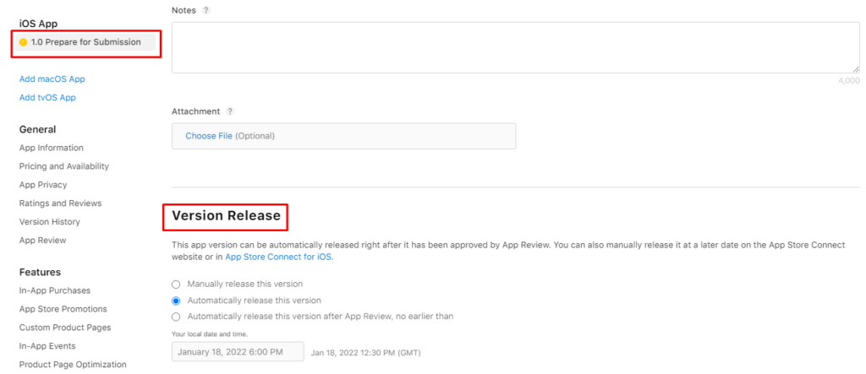This screenshot has width=866, height=374.
Task: Click the Add tvOS App link
Action: pos(47,98)
